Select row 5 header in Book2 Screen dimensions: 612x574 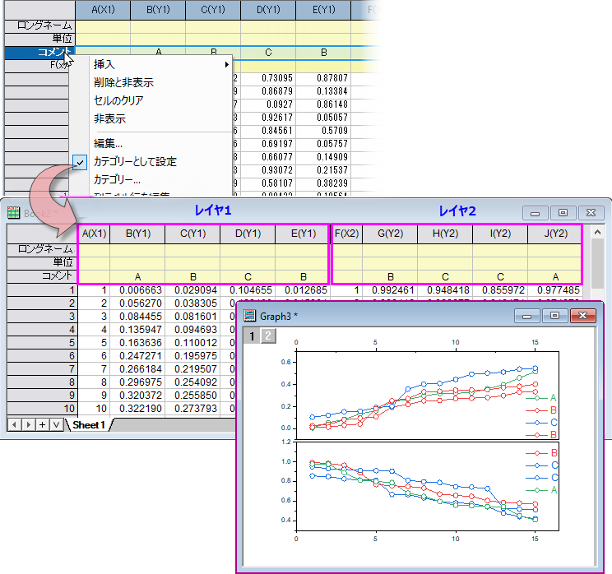coord(42,343)
